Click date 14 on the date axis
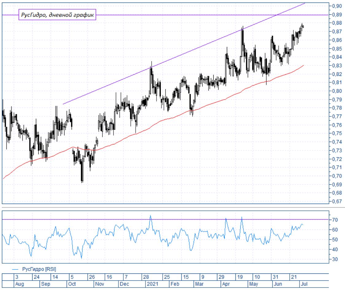 tap(55, 277)
